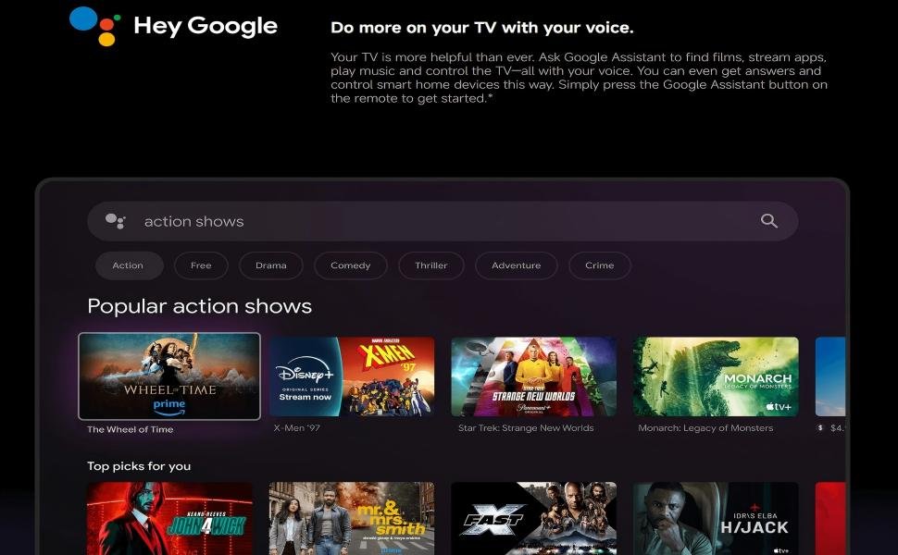Click the partially visible blue show card
Viewport: 898px width, 555px height.
point(830,376)
